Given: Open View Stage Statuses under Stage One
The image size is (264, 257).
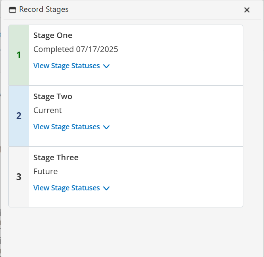Looking at the screenshot, I should coord(67,66).
